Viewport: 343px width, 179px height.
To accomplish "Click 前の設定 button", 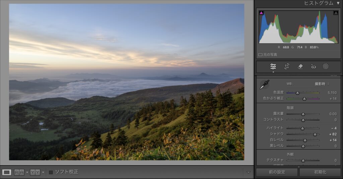I will click(277, 172).
